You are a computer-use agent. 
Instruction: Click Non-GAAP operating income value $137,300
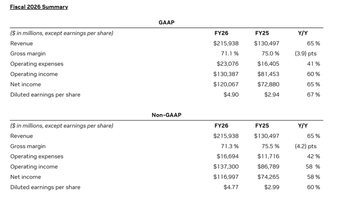pos(225,167)
